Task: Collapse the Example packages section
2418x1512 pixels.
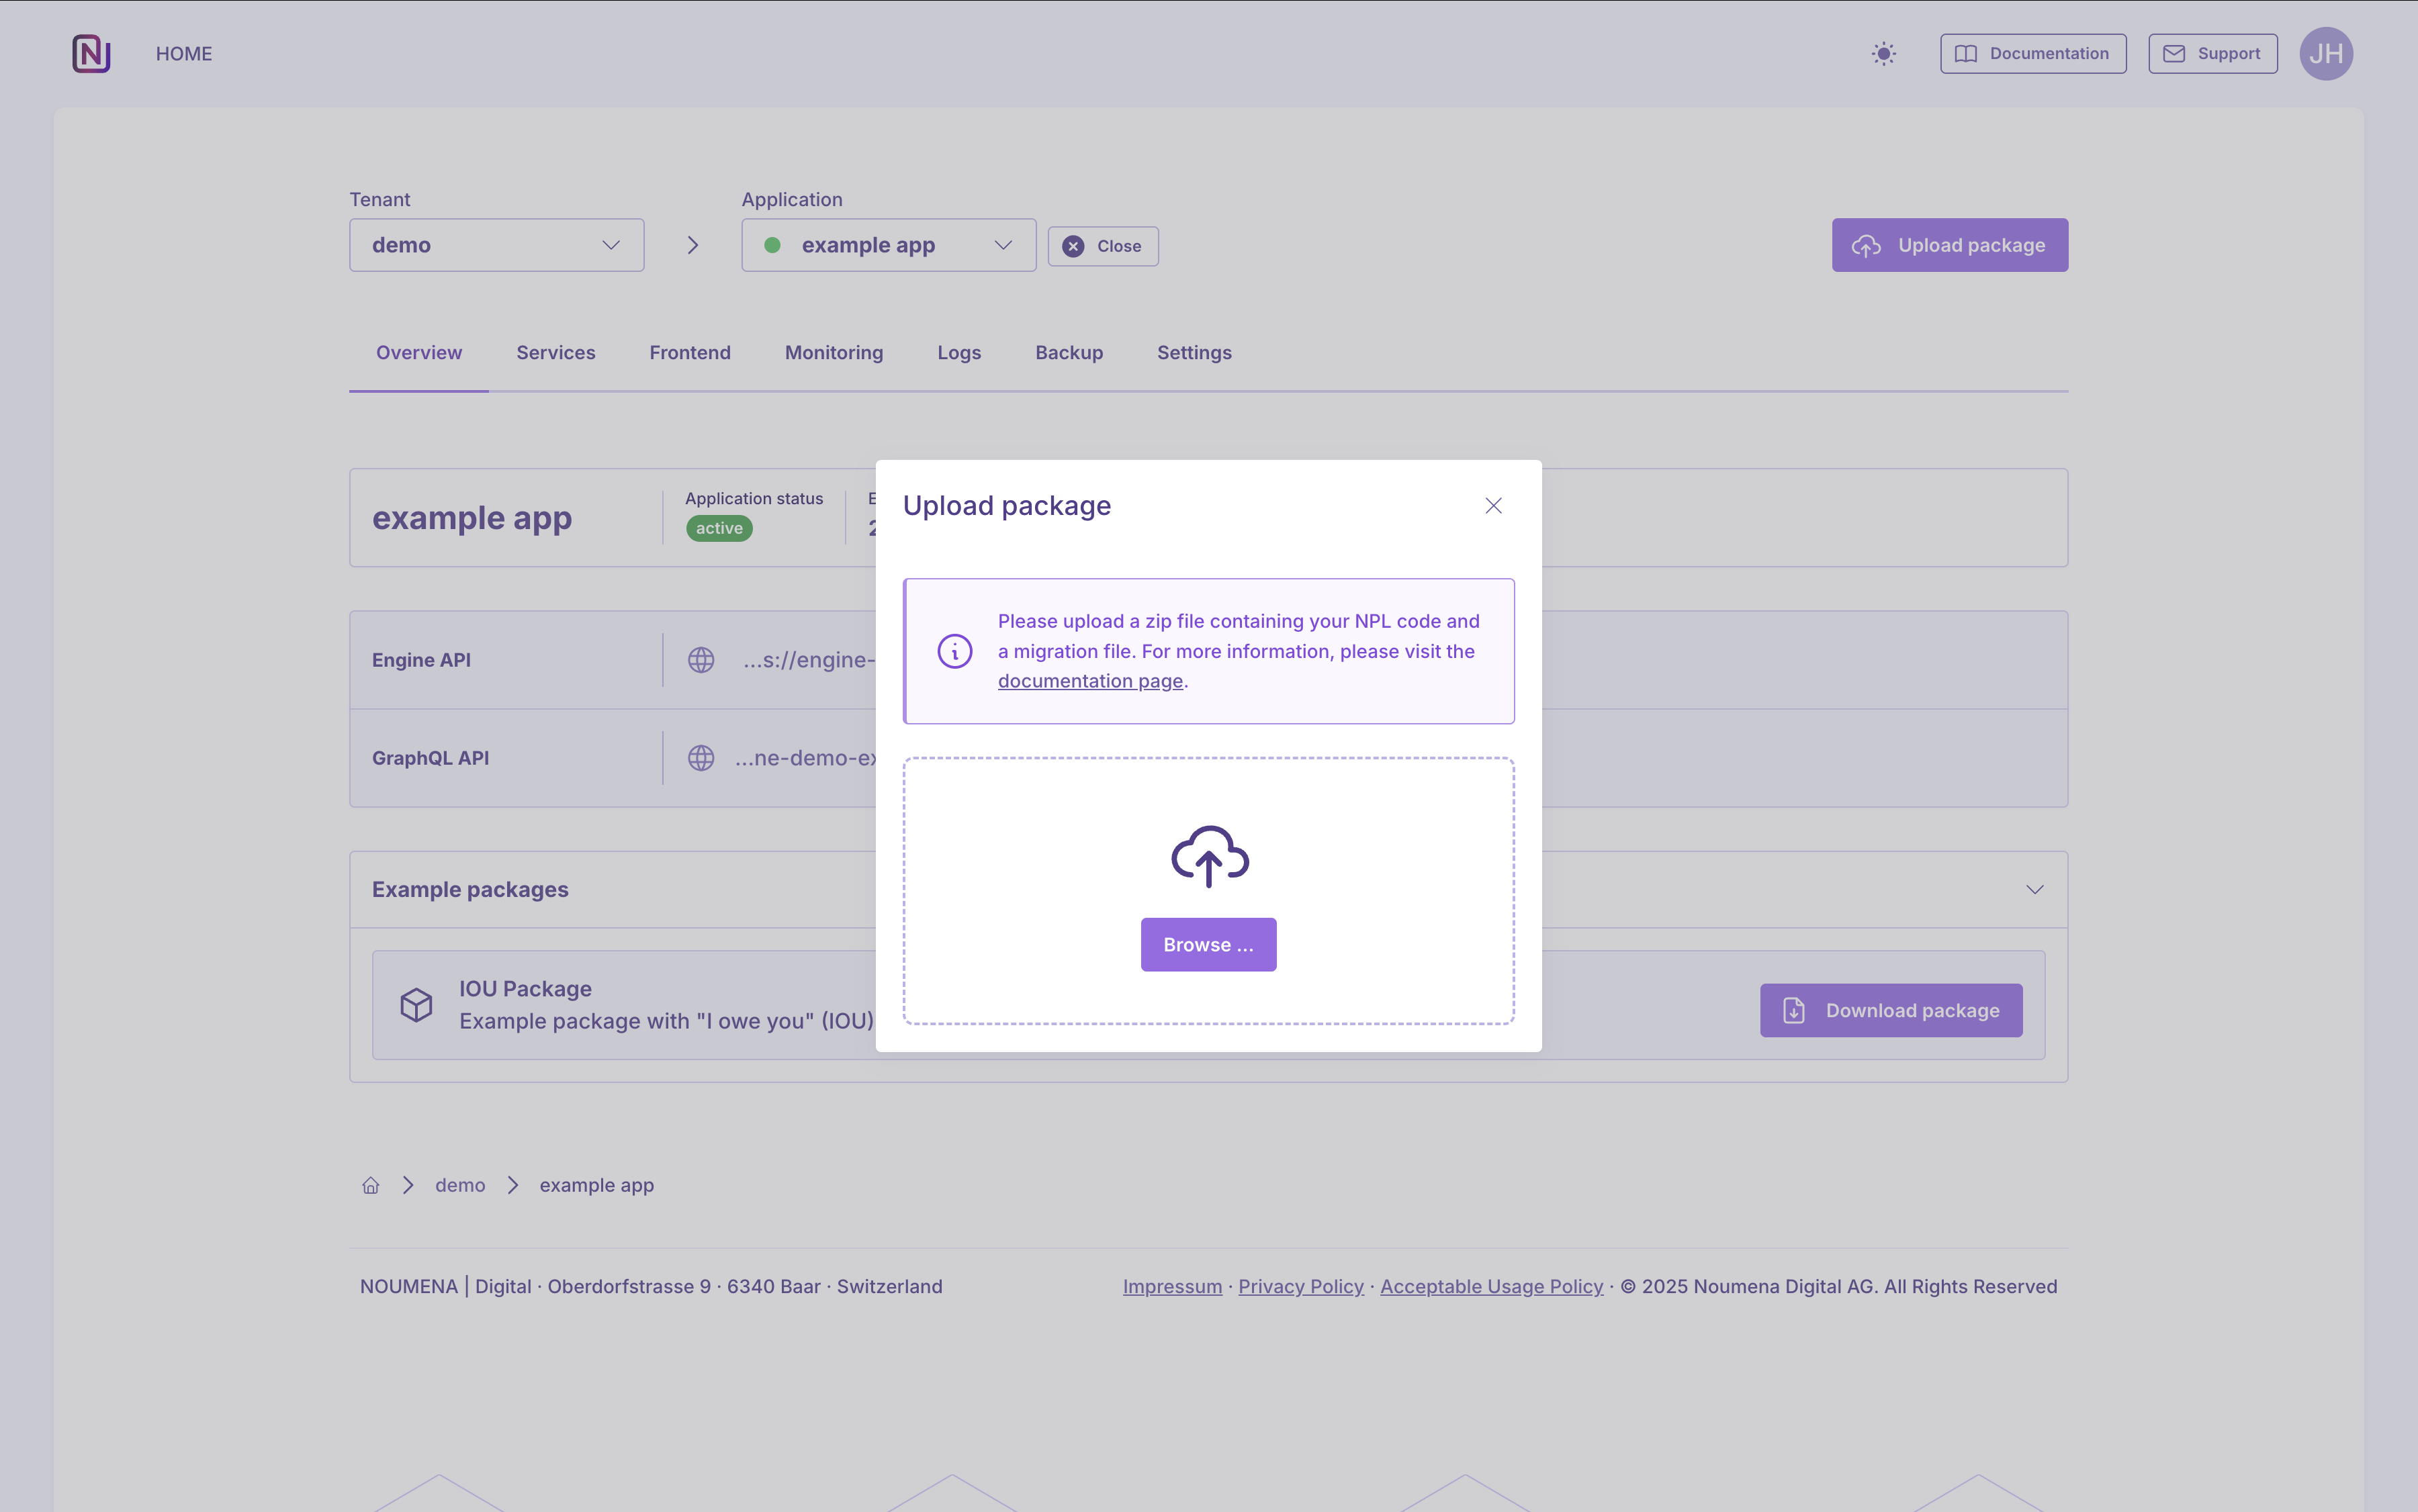Action: pyautogui.click(x=2034, y=890)
